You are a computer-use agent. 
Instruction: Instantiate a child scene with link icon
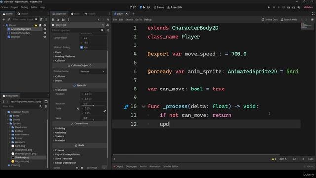click(x=9, y=19)
